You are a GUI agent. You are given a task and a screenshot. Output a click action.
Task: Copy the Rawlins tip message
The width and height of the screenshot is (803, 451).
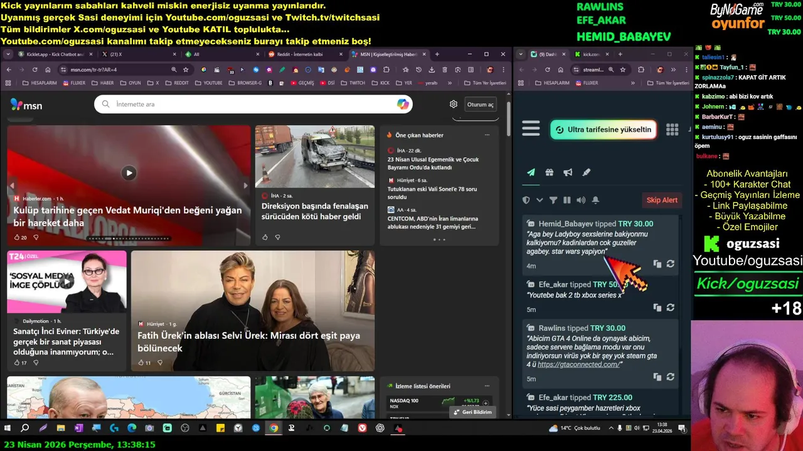pyautogui.click(x=657, y=376)
